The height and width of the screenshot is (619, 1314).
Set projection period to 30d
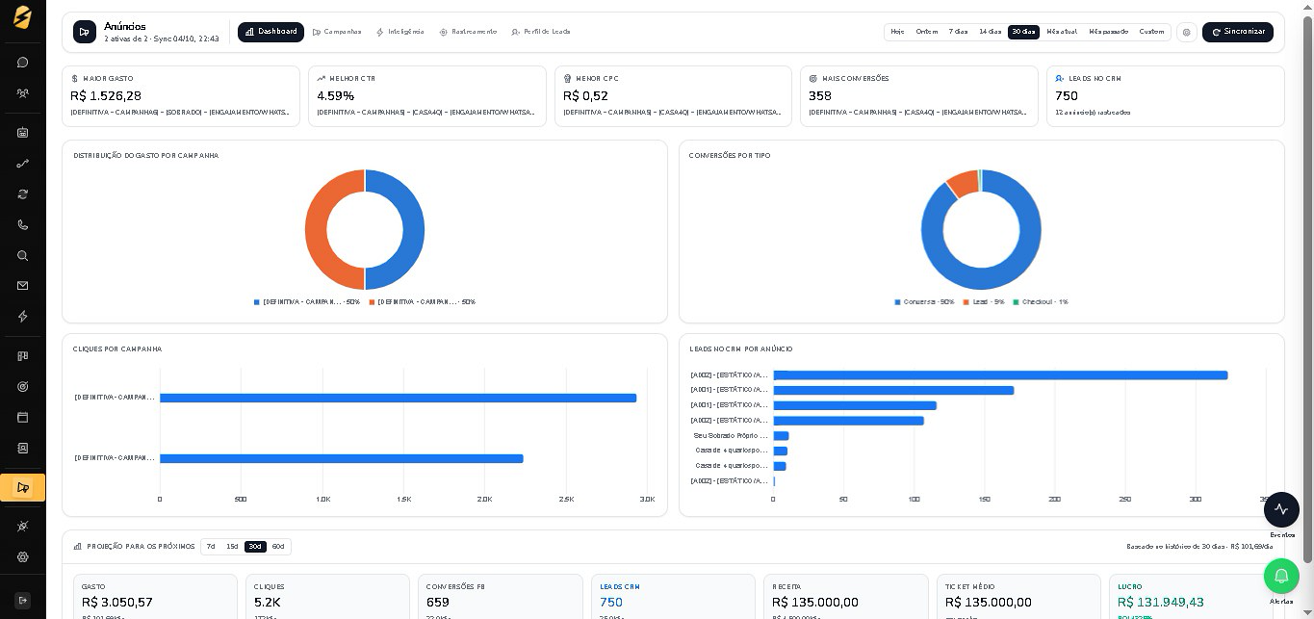255,547
